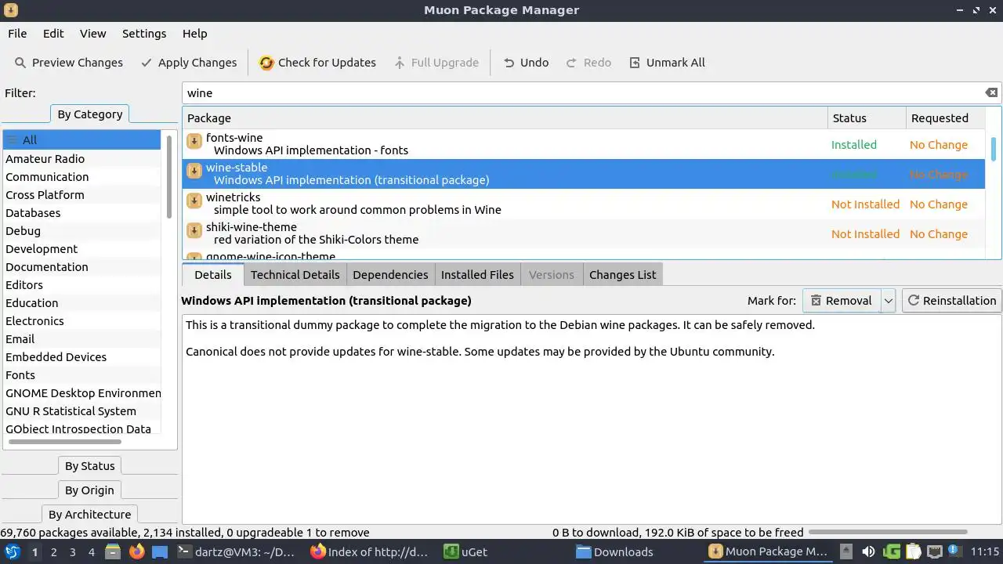Click category list horizontal scrollbar
Screen dimensions: 1003x564
pyautogui.click(x=64, y=442)
